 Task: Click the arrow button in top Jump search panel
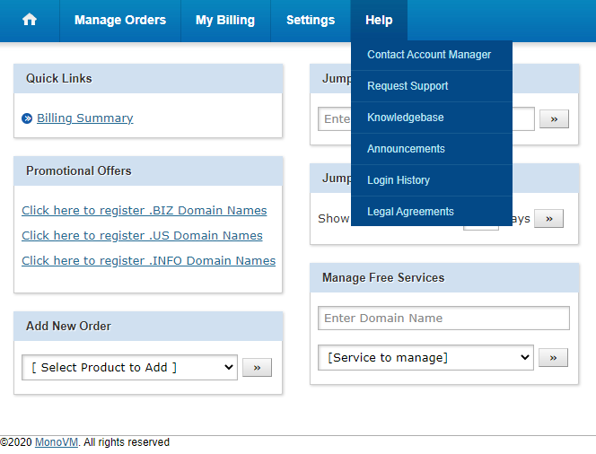553,118
